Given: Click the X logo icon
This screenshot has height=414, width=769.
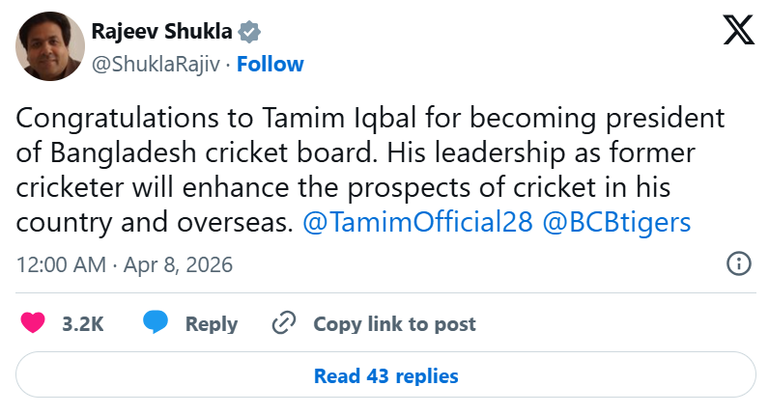Looking at the screenshot, I should [739, 32].
